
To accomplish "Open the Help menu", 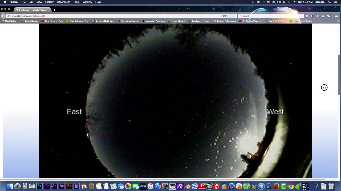I will (98, 2).
